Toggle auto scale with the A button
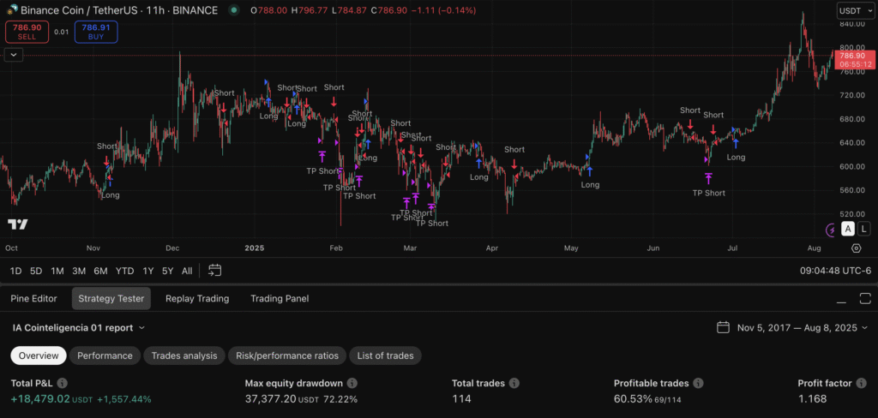The image size is (878, 418). point(848,229)
